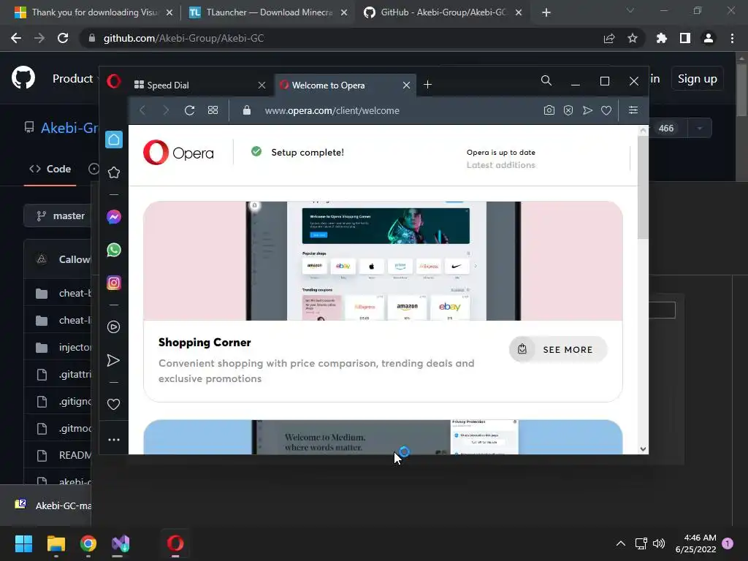
Task: Open Latest additions link
Action: point(501,165)
